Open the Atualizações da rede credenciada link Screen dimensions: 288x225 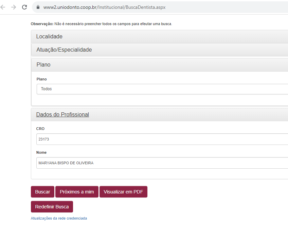pos(59,218)
